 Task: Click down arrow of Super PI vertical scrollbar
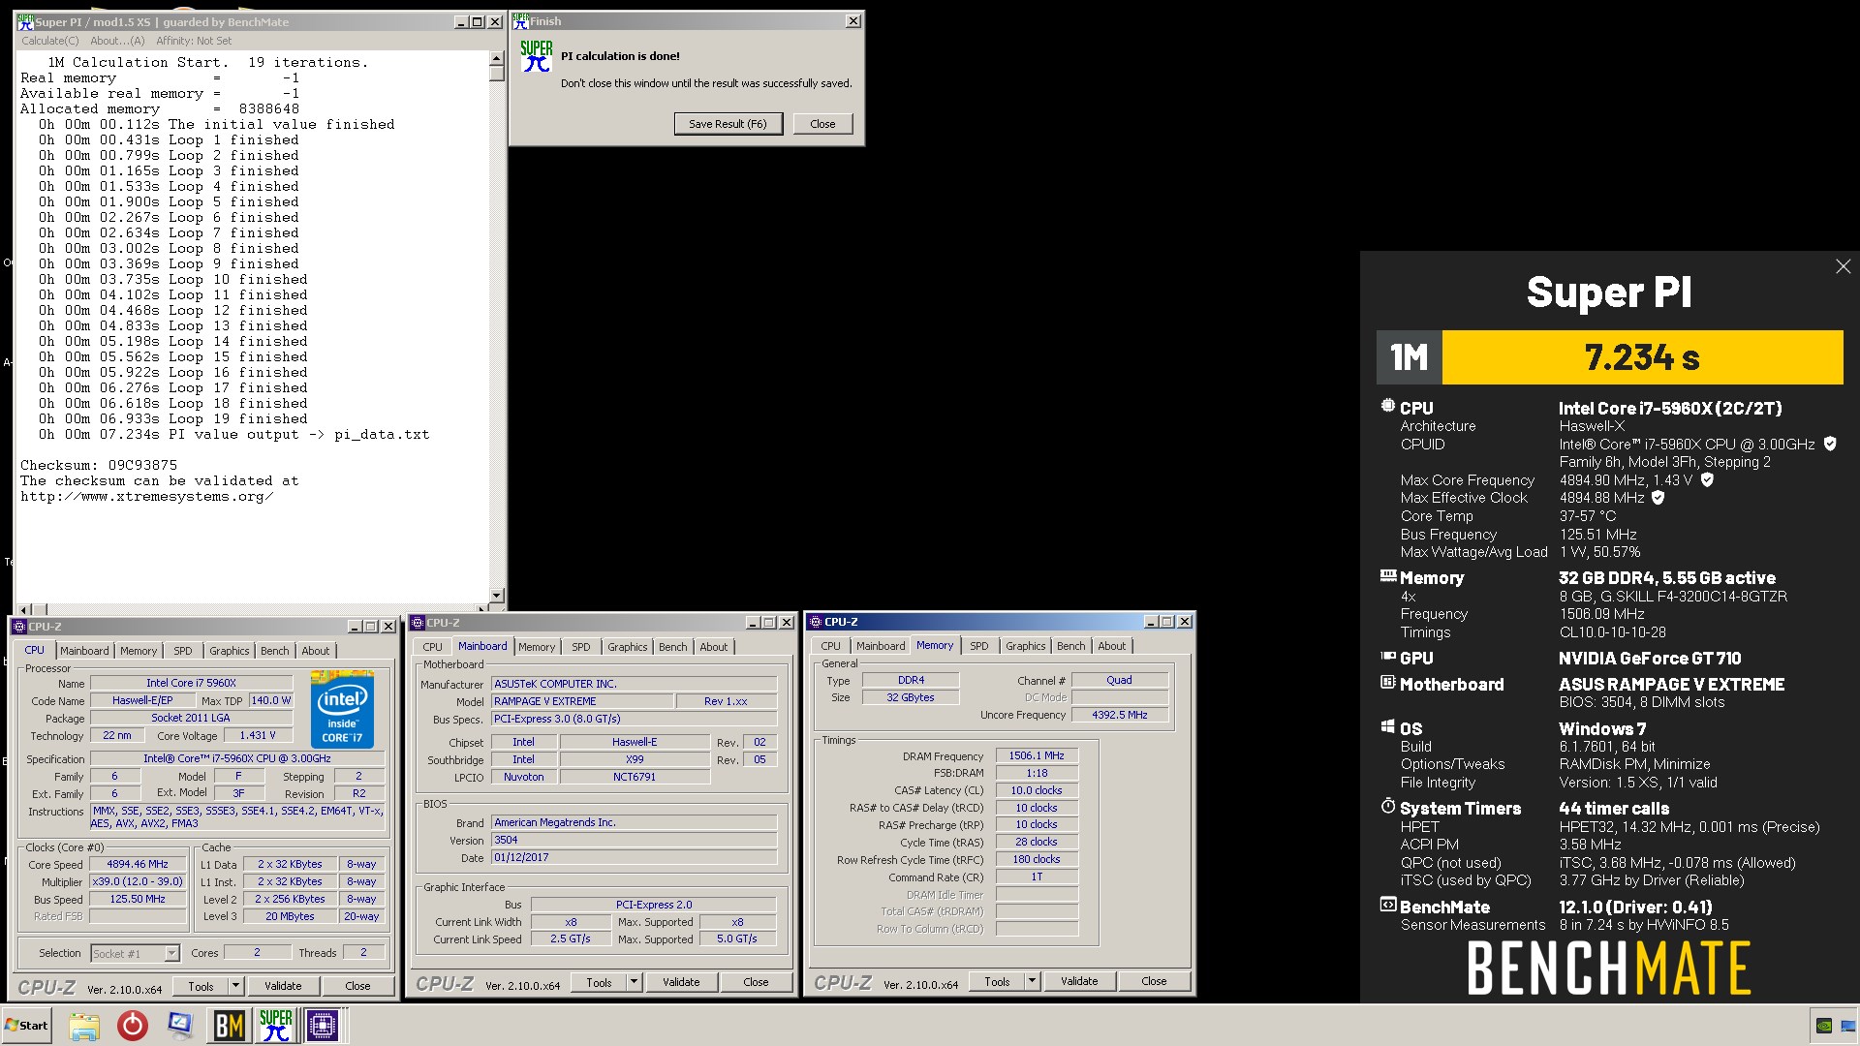[497, 596]
